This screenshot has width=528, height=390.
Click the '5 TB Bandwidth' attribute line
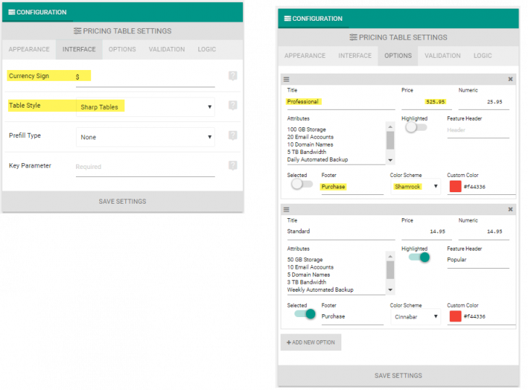(x=307, y=152)
